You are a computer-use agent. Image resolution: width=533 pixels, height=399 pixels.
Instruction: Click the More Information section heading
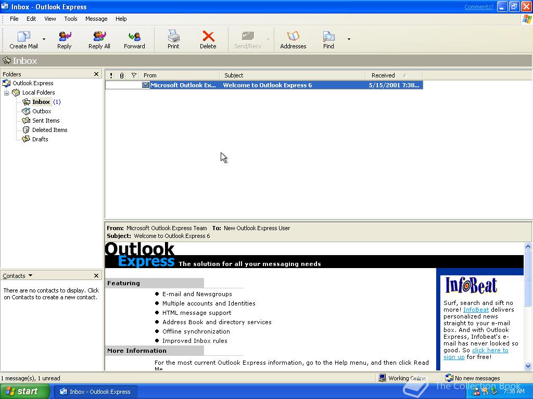coord(137,351)
